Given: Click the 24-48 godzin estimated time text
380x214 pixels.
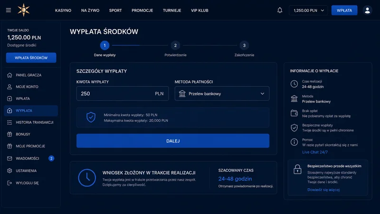Looking at the screenshot, I should point(235,179).
